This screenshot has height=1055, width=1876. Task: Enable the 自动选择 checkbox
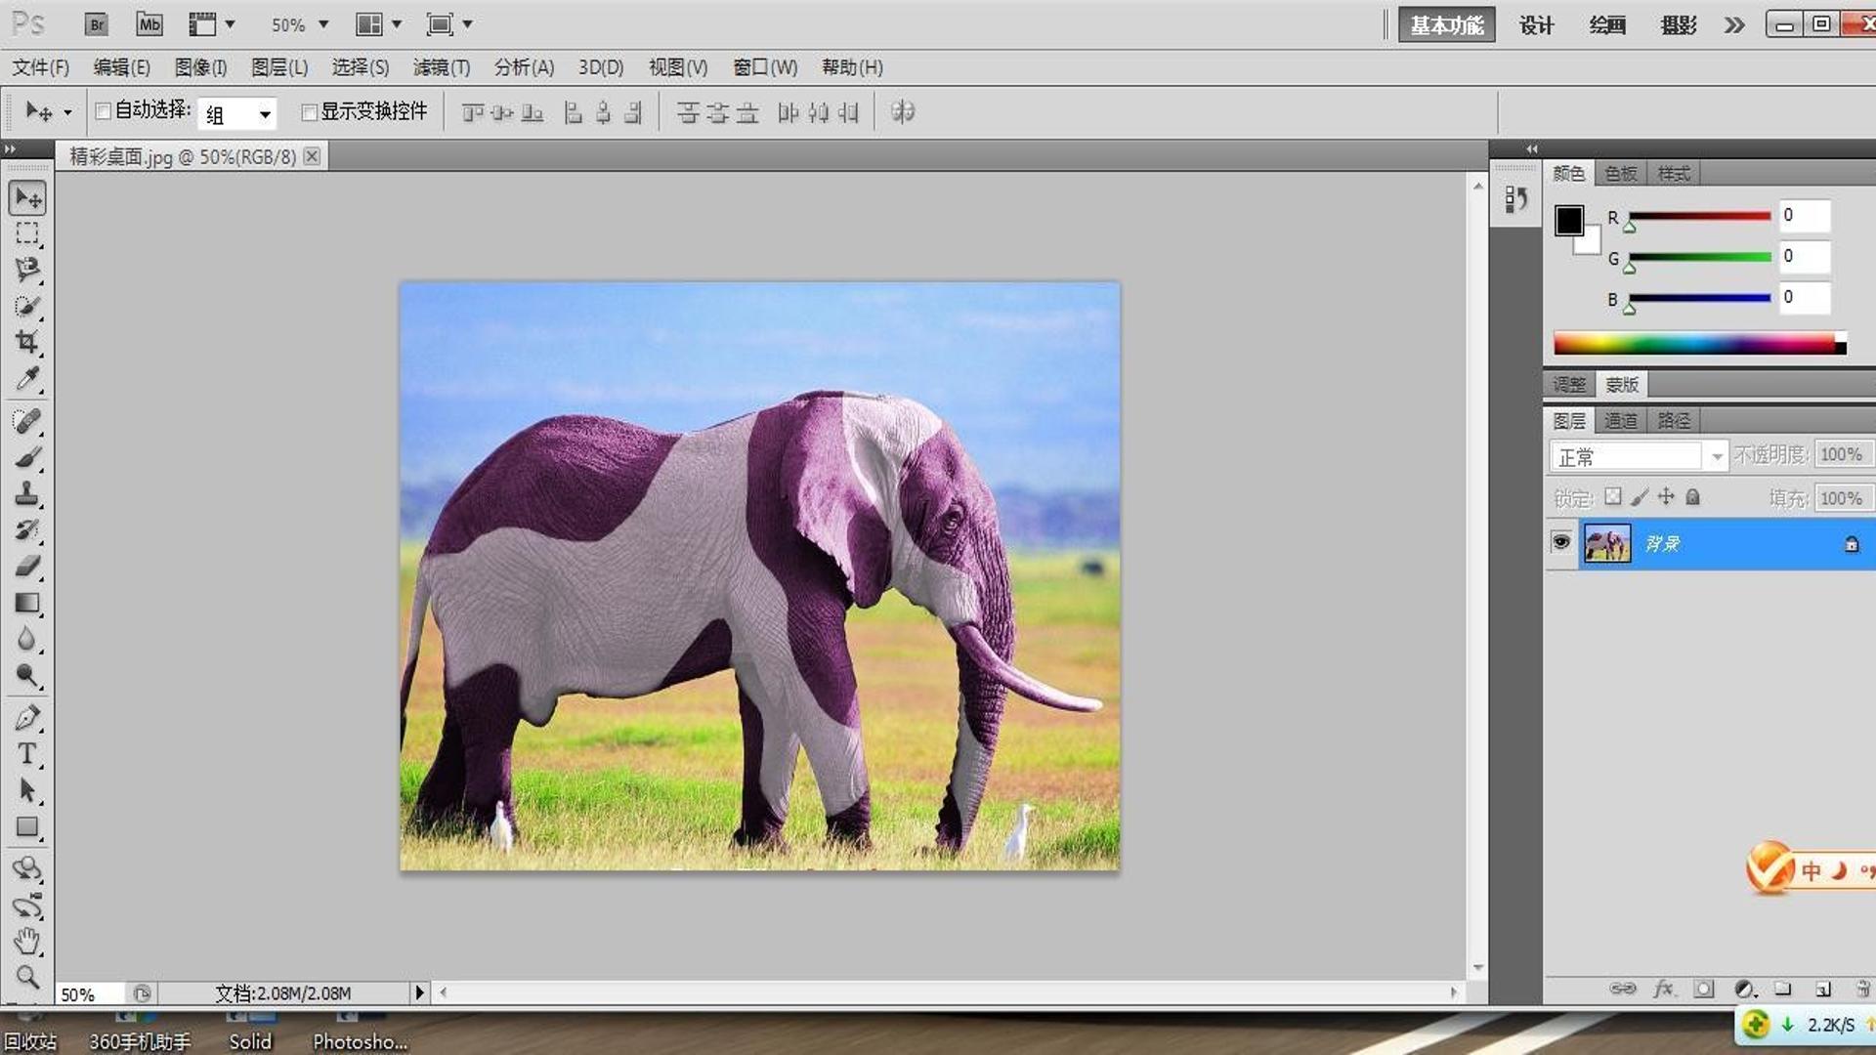coord(103,111)
